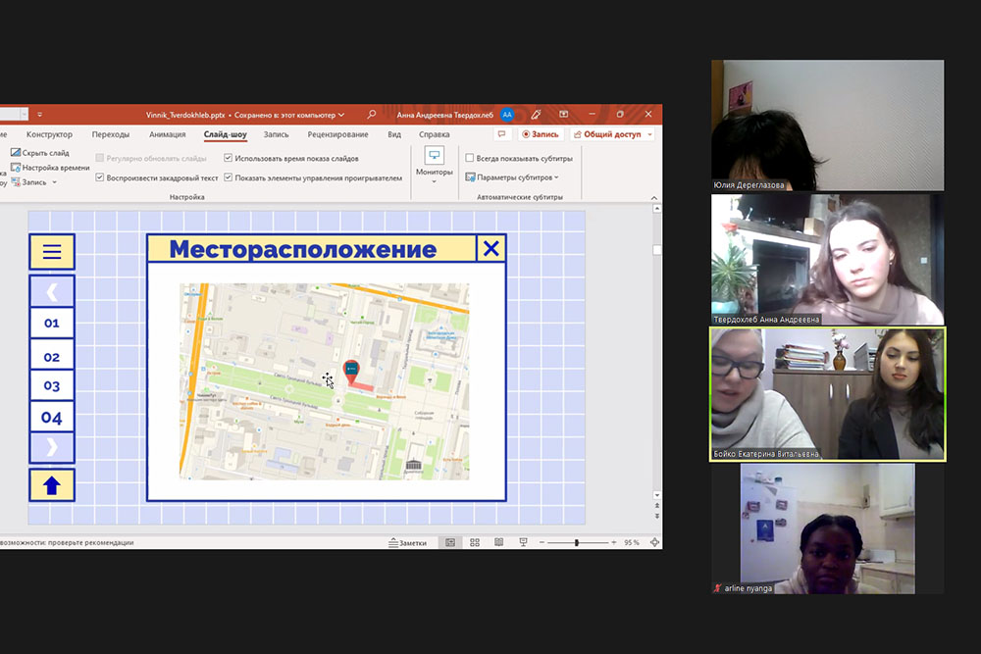Viewport: 981px width, 654px height.
Task: Switch to Slide Sorter view
Action: [475, 542]
